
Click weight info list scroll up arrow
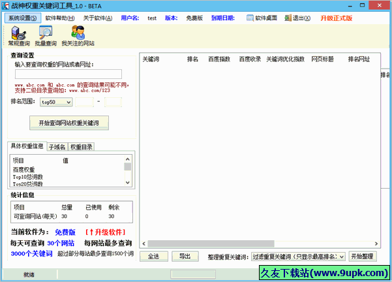[x=127, y=159]
